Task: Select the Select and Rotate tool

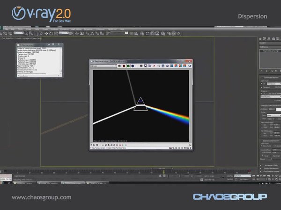Action: point(51,34)
